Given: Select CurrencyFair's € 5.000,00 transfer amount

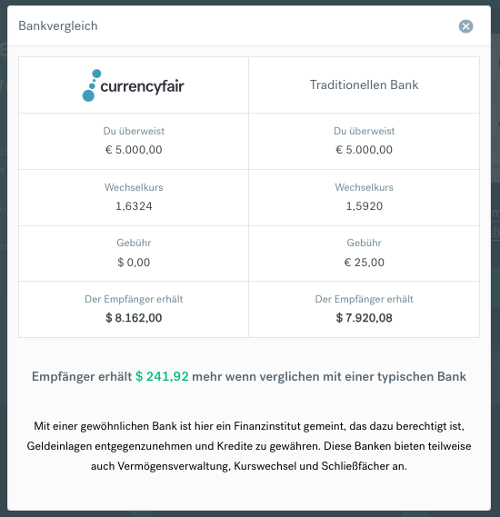Looking at the screenshot, I should [x=134, y=150].
